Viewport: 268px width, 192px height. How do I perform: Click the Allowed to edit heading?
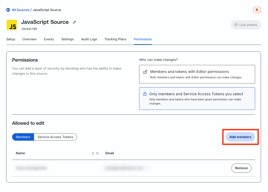28,123
